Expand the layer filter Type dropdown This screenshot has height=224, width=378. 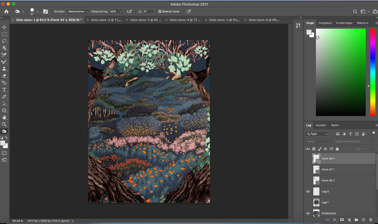tap(317, 134)
